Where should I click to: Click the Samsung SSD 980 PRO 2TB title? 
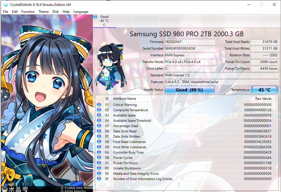pos(186,34)
